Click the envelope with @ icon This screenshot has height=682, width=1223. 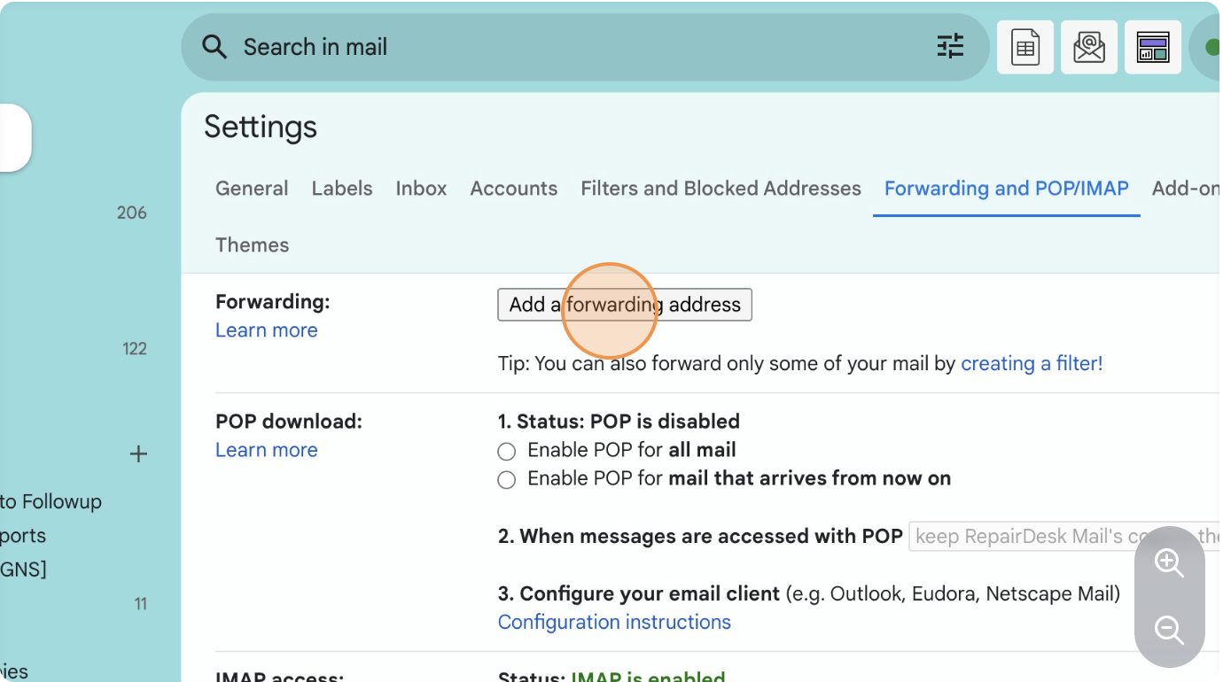pos(1089,47)
